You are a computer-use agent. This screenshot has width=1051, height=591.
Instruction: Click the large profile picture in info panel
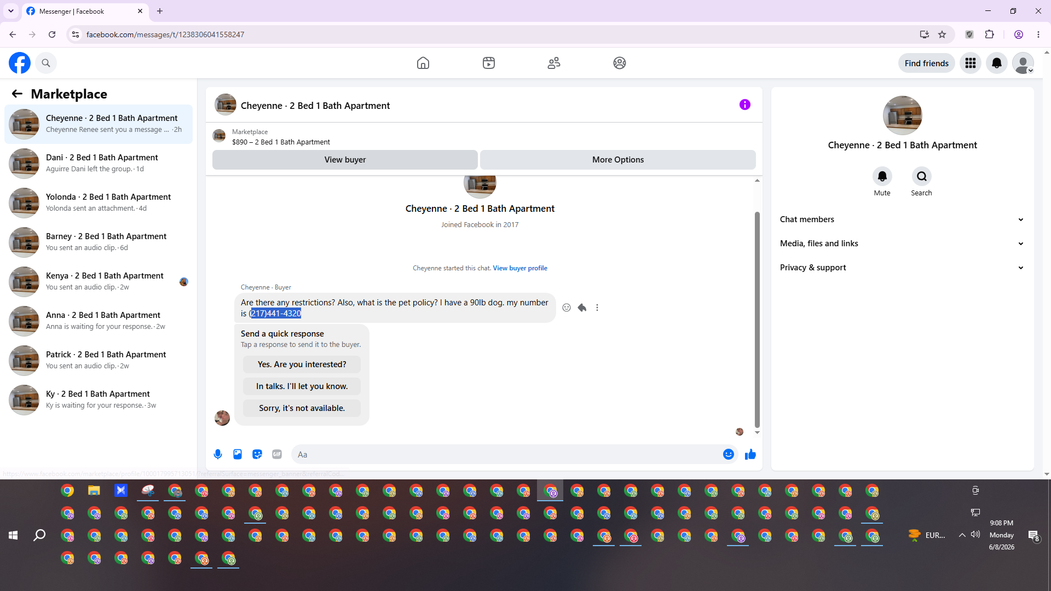click(x=903, y=115)
